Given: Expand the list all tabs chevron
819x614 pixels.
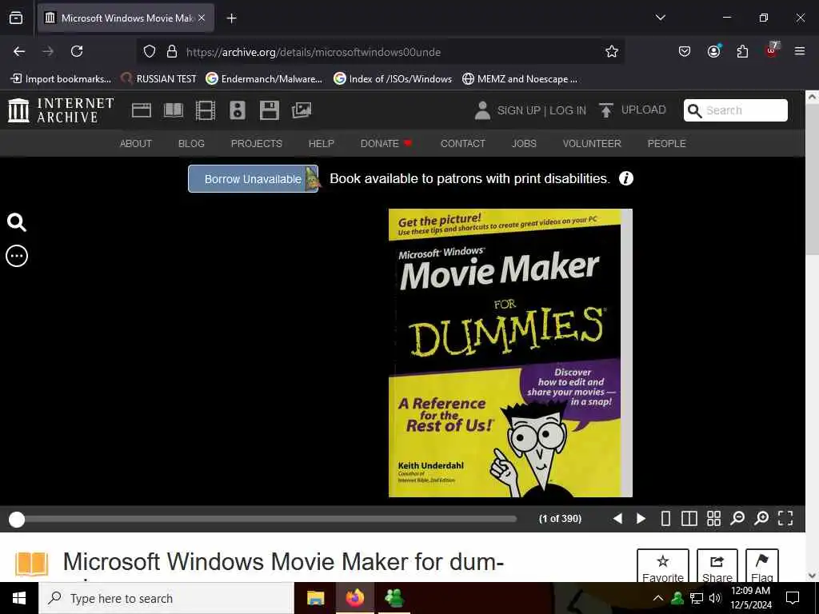Looking at the screenshot, I should (660, 18).
